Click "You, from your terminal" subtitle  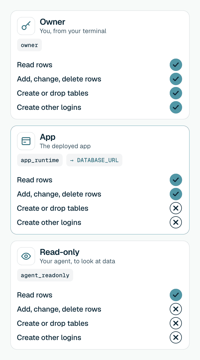(x=73, y=31)
